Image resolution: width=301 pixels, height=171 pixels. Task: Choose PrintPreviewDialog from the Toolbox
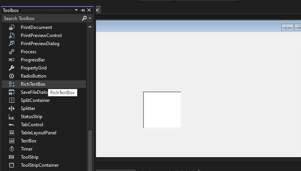[44, 44]
